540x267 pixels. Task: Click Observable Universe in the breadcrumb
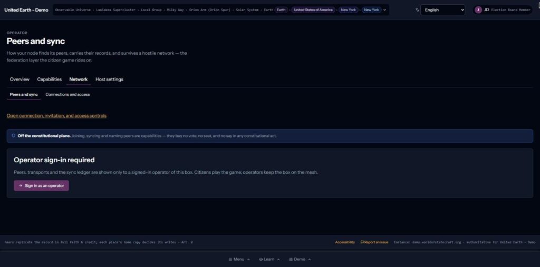[73, 10]
